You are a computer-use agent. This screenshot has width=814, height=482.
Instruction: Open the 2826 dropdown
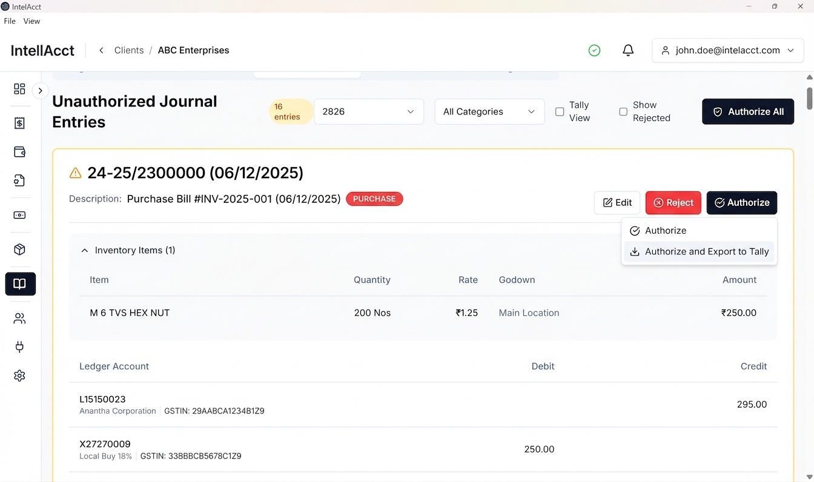point(368,111)
